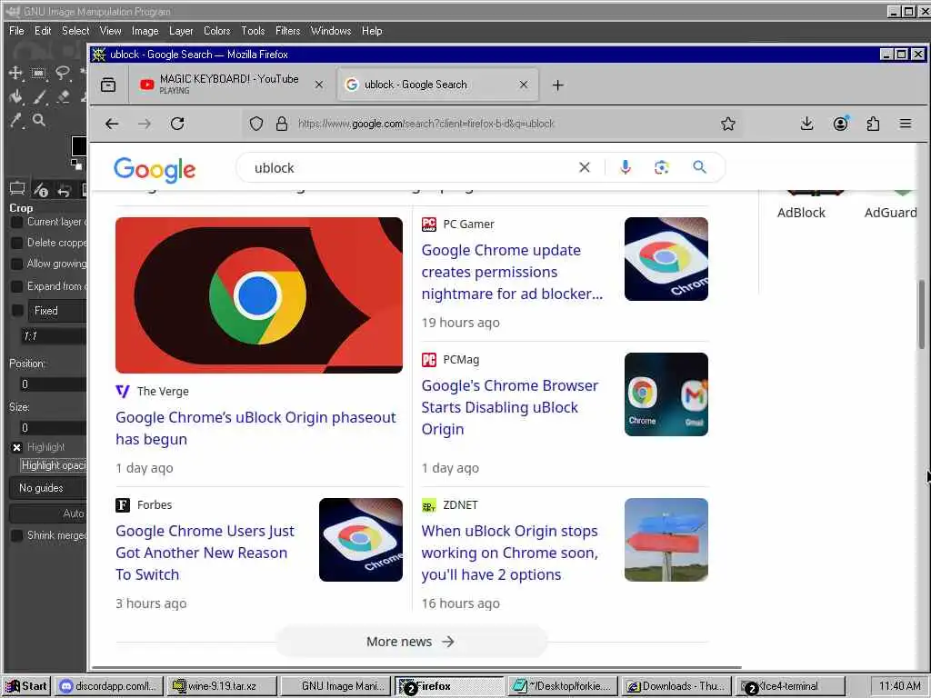Switch to Xfce4-terminal in taskbar
931x698 pixels.
(791, 686)
